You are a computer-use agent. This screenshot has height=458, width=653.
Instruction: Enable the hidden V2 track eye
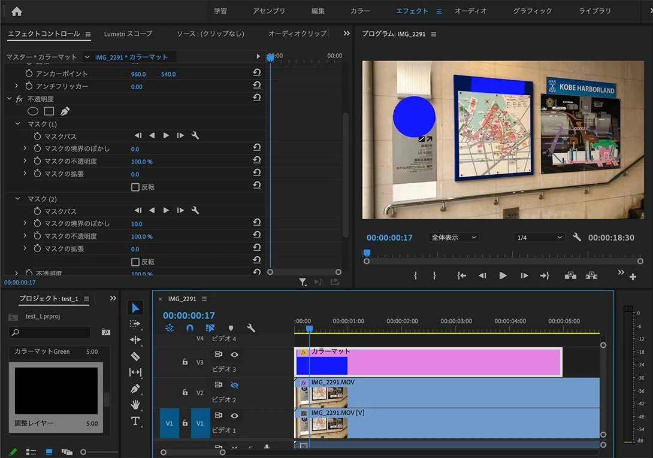point(234,385)
